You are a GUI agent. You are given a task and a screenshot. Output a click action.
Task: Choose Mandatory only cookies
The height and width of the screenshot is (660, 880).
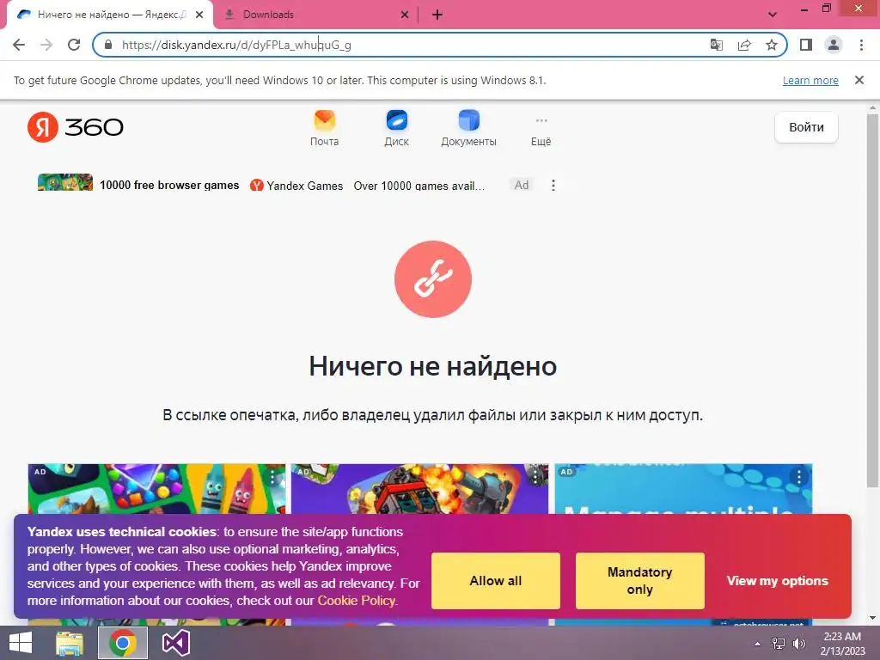[x=639, y=581]
